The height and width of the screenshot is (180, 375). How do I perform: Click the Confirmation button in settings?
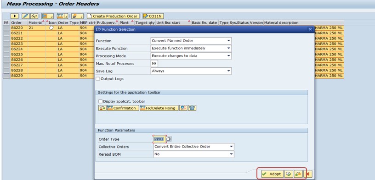[123, 108]
